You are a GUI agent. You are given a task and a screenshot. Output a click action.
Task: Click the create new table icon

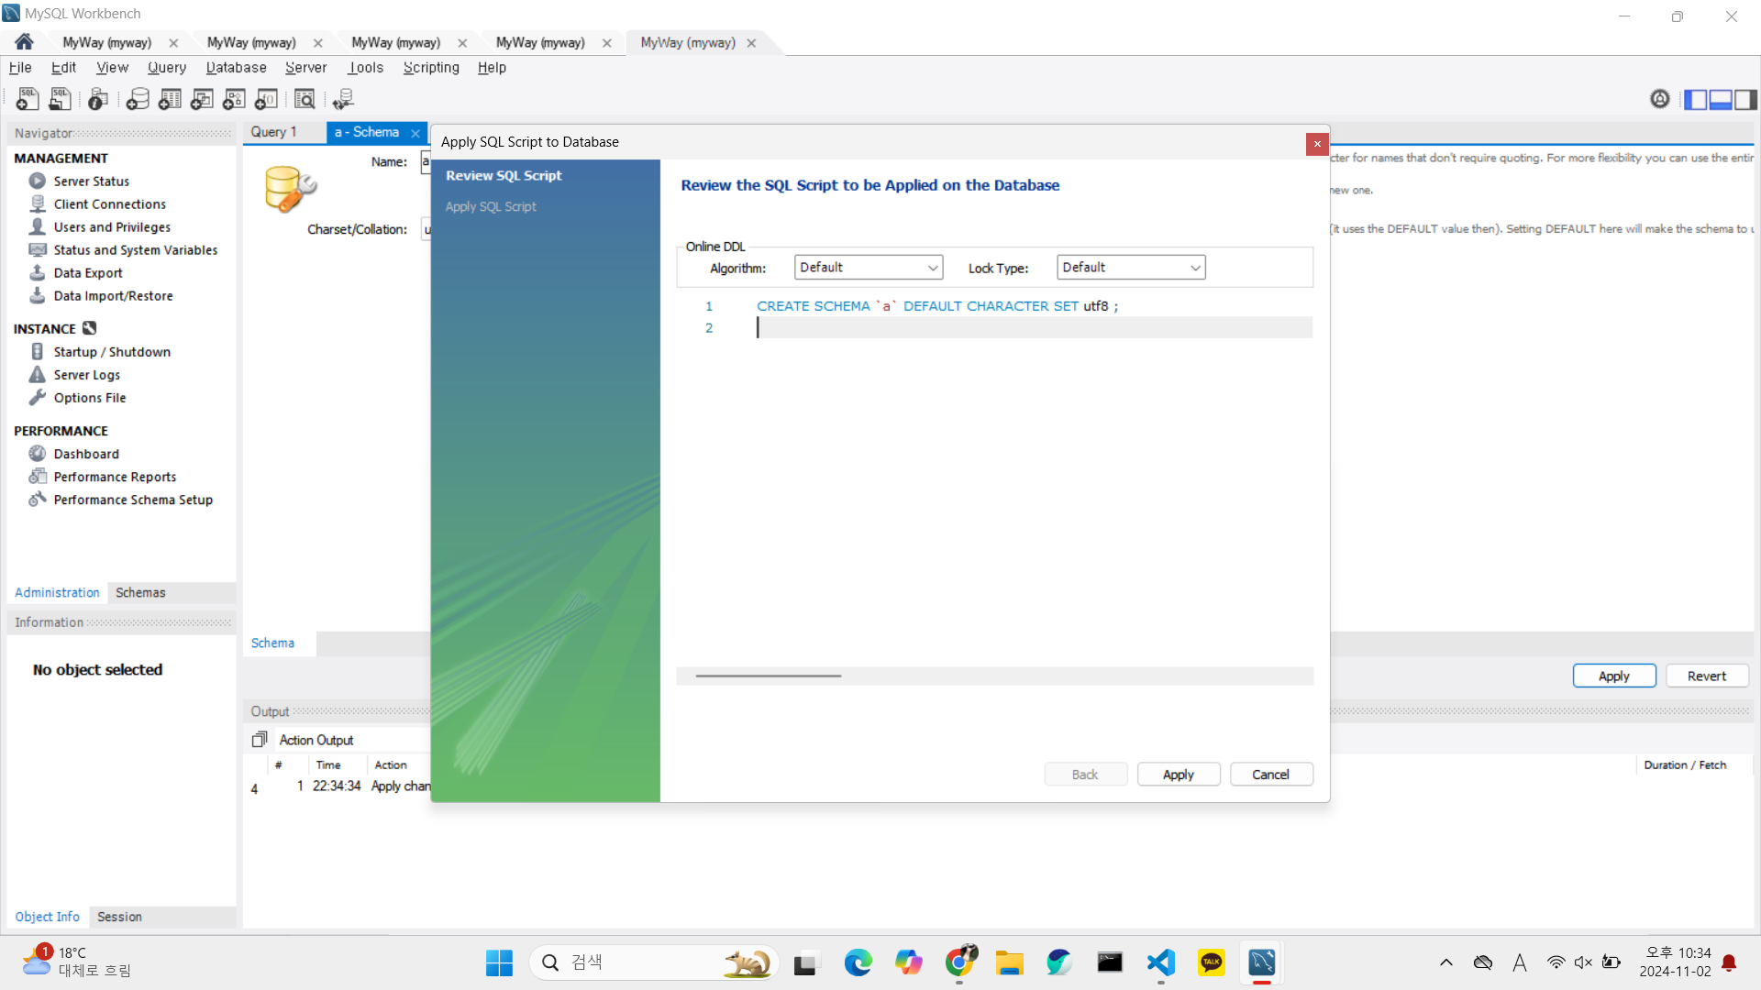[x=170, y=99]
